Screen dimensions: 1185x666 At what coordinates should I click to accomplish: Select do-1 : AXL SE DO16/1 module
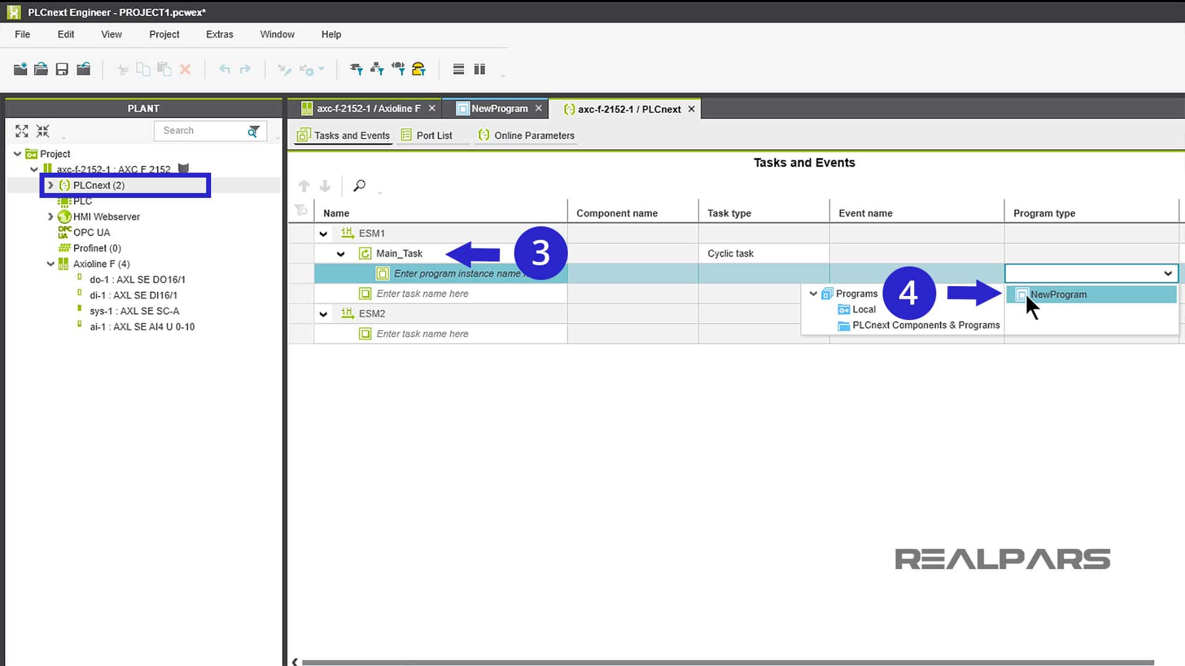pos(131,279)
